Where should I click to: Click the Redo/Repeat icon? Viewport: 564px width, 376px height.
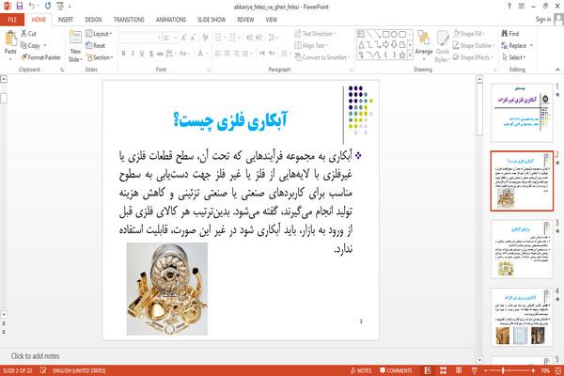coord(48,6)
